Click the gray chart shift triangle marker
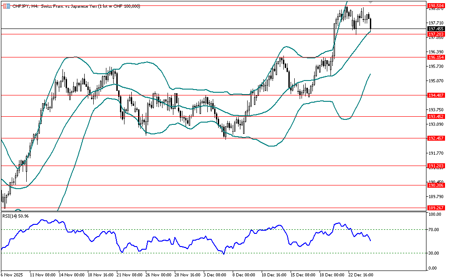This screenshot has height=280, width=450. [371, 2]
